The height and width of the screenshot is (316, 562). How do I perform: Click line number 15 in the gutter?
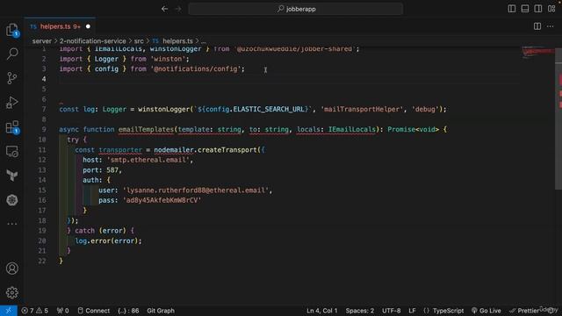tap(42, 190)
